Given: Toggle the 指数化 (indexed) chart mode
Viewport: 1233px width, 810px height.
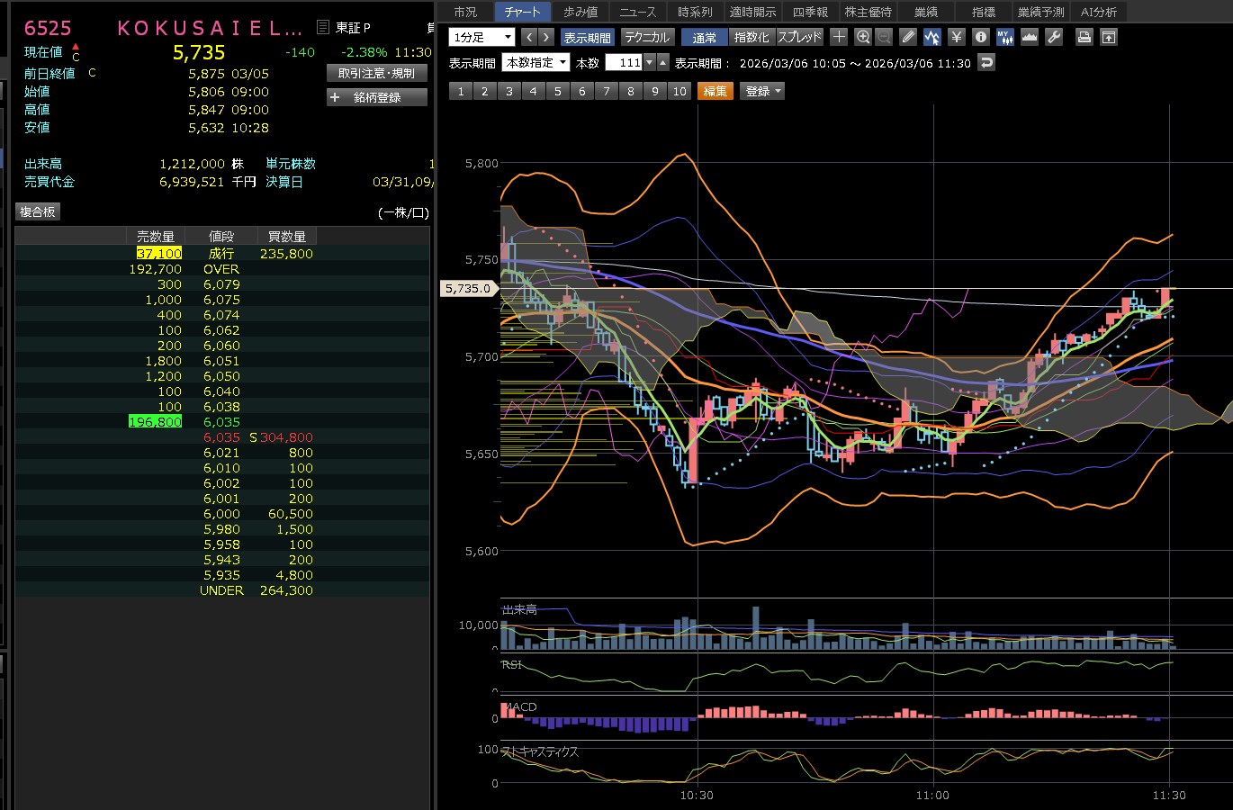Looking at the screenshot, I should click(751, 37).
